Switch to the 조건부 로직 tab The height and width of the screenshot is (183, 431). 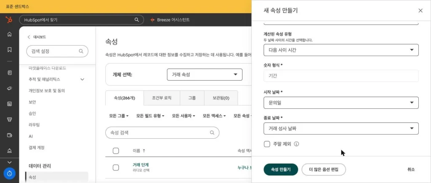pyautogui.click(x=162, y=98)
